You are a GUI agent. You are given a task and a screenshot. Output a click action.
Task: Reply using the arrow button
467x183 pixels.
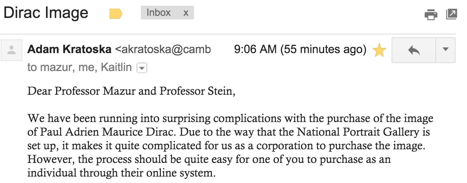coord(414,50)
